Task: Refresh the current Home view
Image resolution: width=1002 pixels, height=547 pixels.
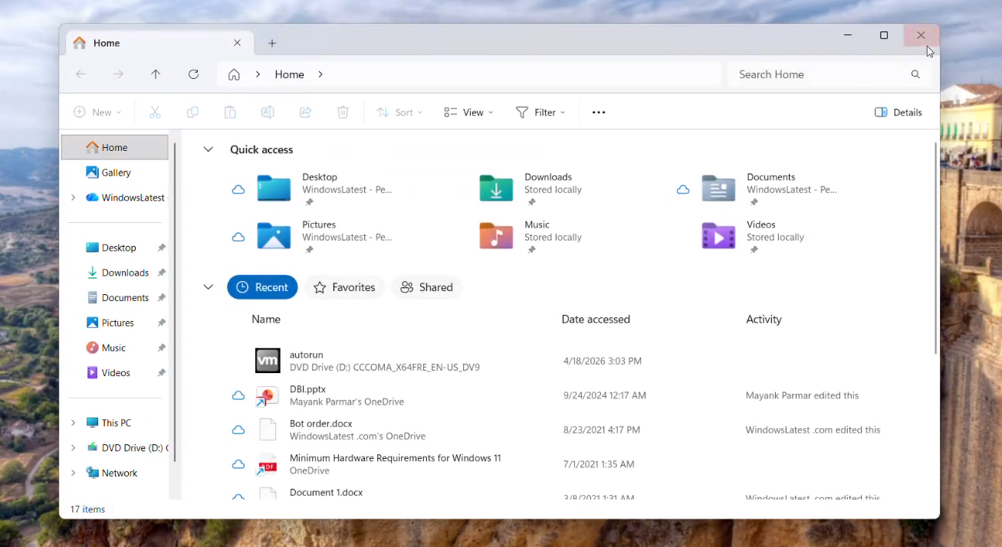Action: [x=193, y=74]
